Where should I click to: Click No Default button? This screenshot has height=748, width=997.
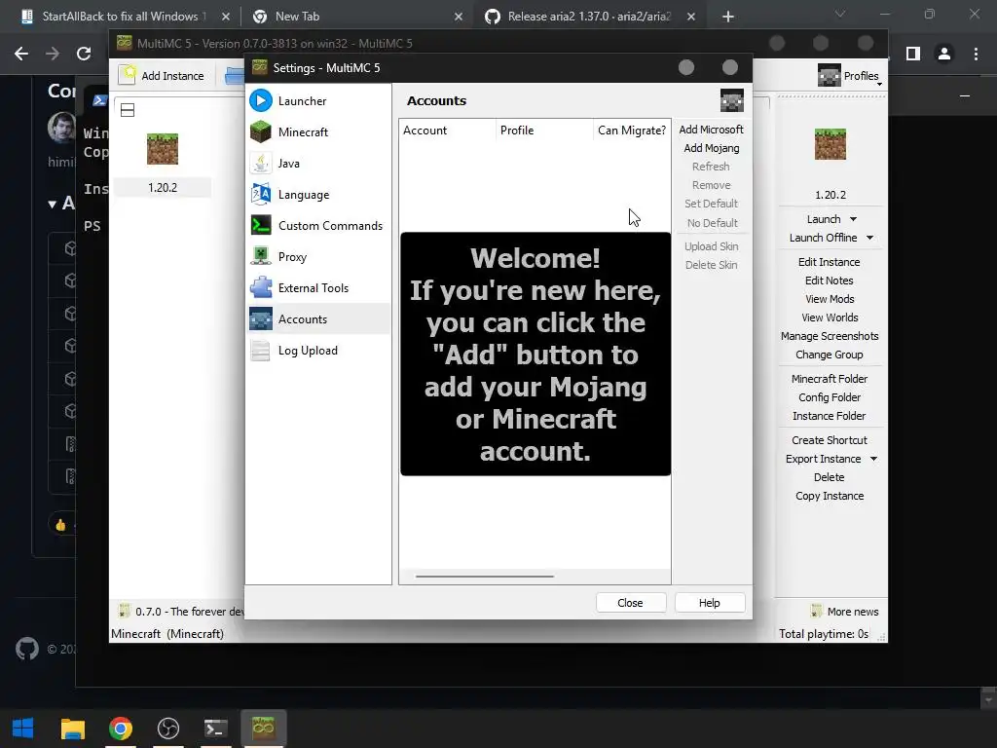[711, 223]
